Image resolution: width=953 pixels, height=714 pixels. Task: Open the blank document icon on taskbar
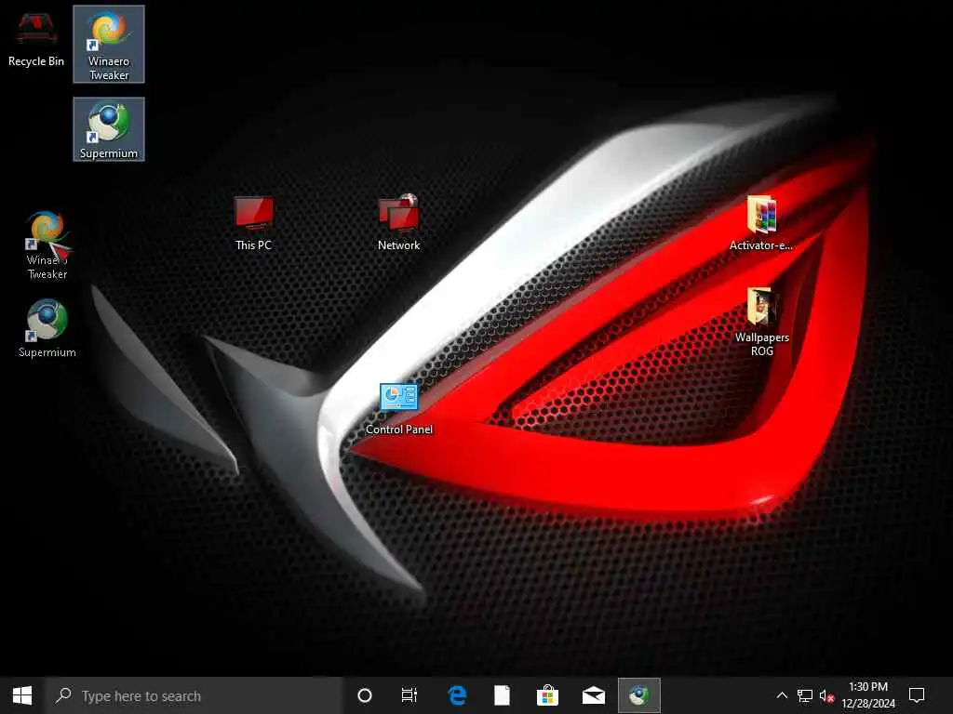tap(502, 695)
